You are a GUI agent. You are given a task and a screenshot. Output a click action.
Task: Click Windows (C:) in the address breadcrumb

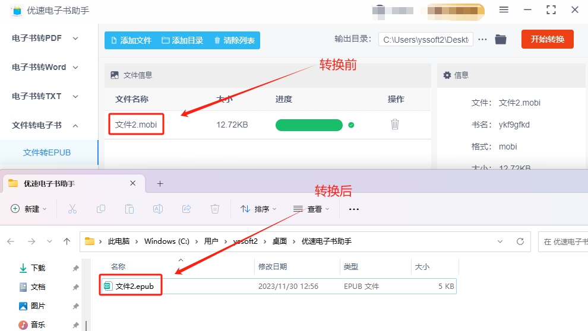point(167,241)
